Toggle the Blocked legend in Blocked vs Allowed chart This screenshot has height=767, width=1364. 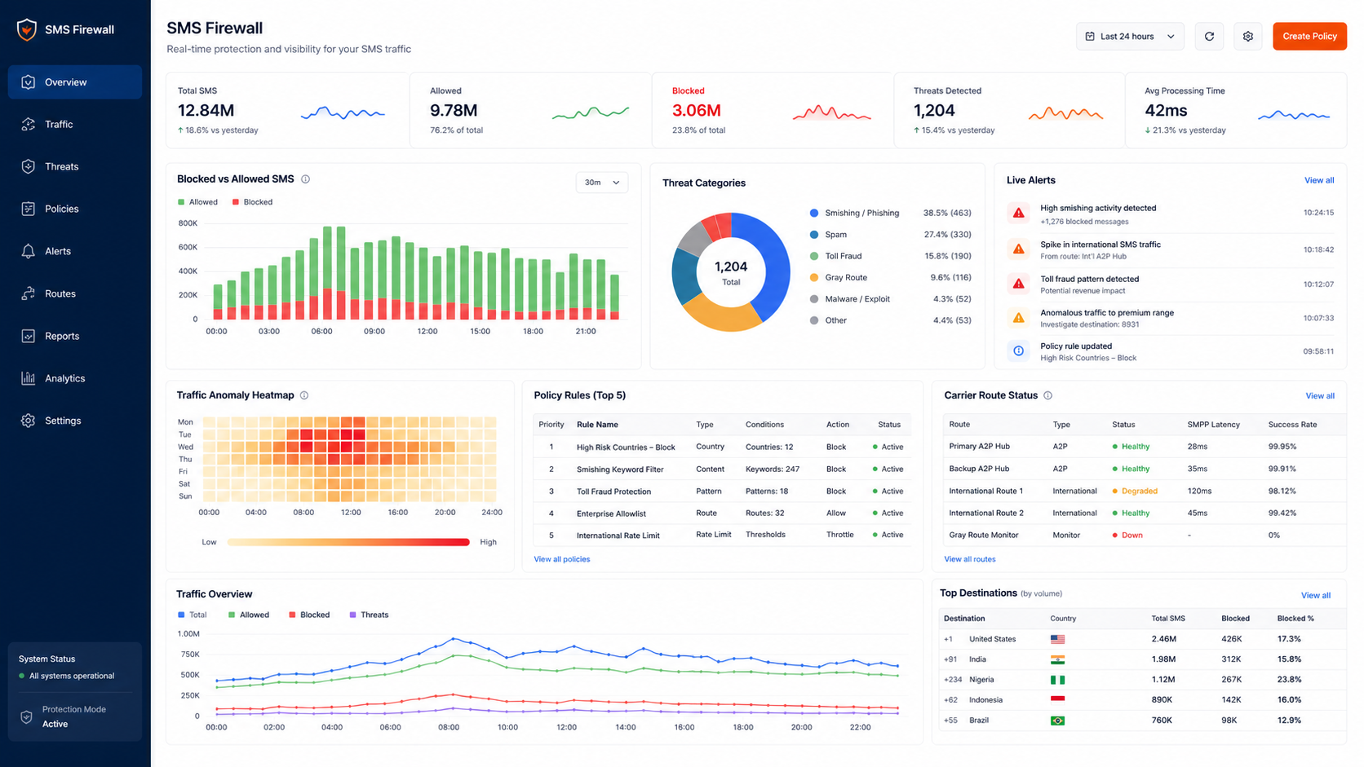click(x=253, y=202)
